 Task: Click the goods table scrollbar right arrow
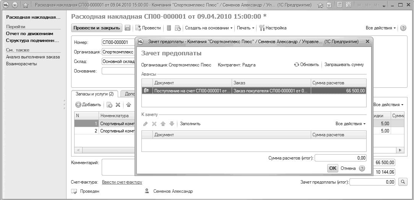(x=401, y=150)
